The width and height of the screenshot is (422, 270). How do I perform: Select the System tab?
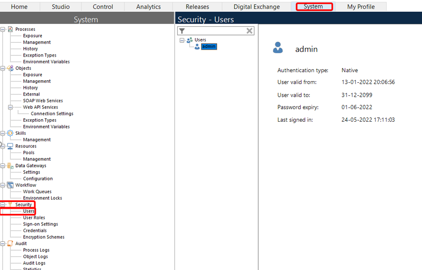point(313,6)
